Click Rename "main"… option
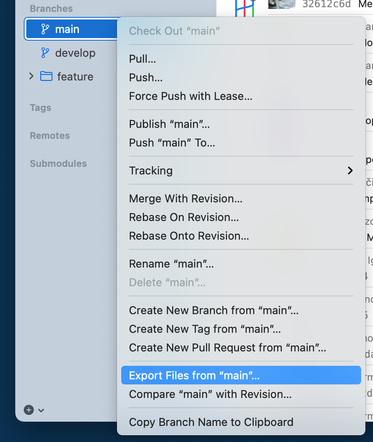Image resolution: width=373 pixels, height=442 pixels. (171, 264)
